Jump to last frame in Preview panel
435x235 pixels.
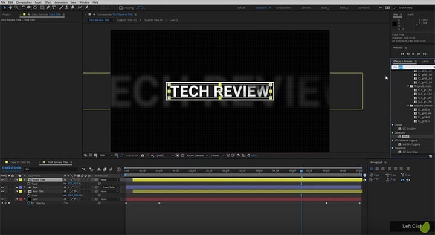[425, 54]
